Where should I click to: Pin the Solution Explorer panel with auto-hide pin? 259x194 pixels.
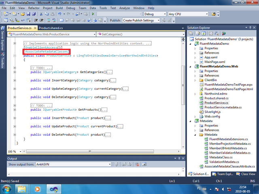(250, 27)
